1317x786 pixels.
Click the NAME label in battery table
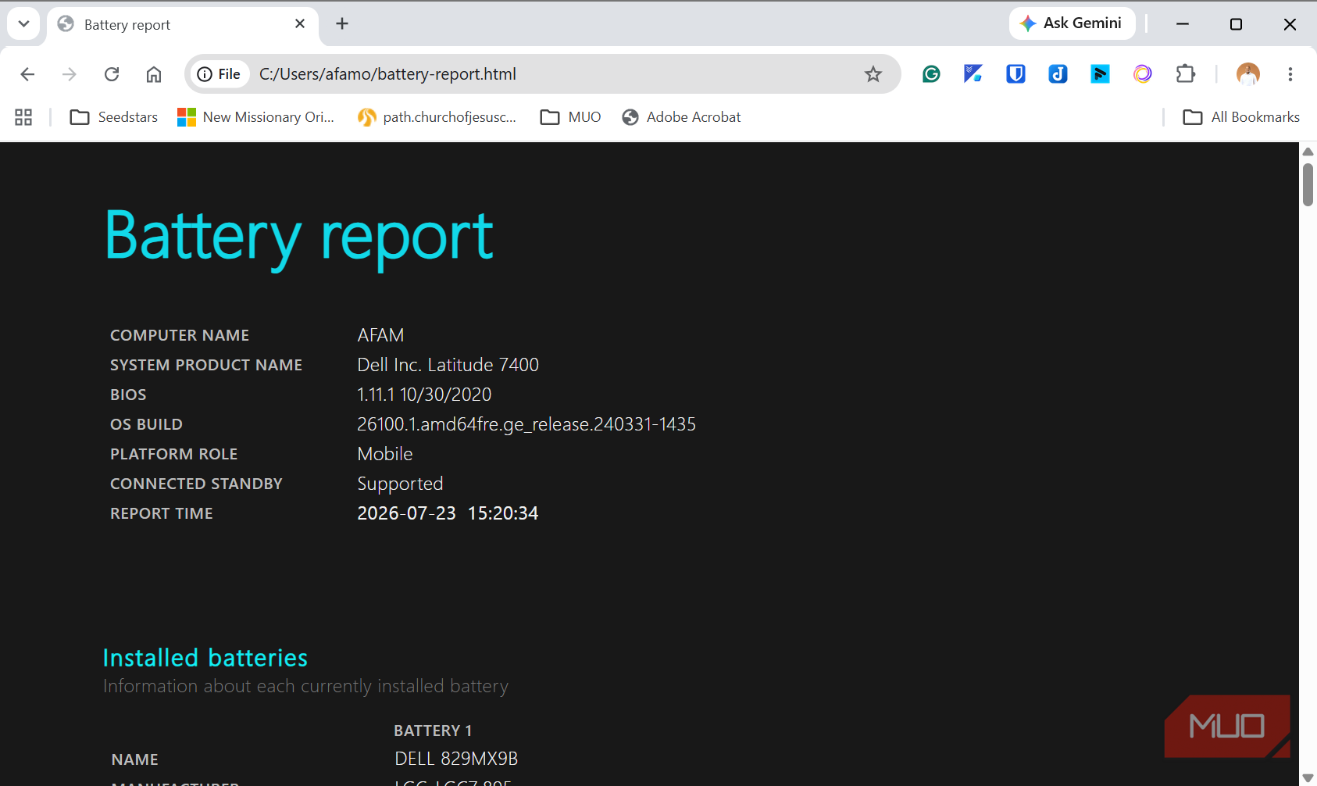[x=135, y=759]
